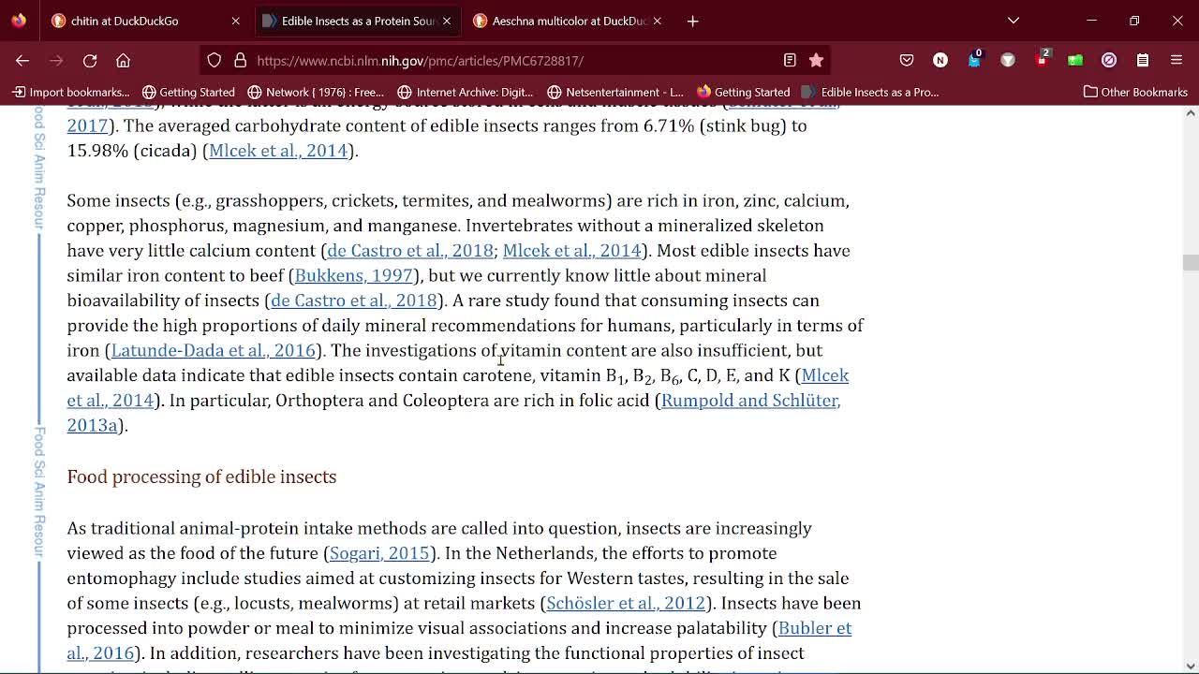Screen dimensions: 1199x674
Task: Close the Edible Insects tab
Action: [x=447, y=21]
